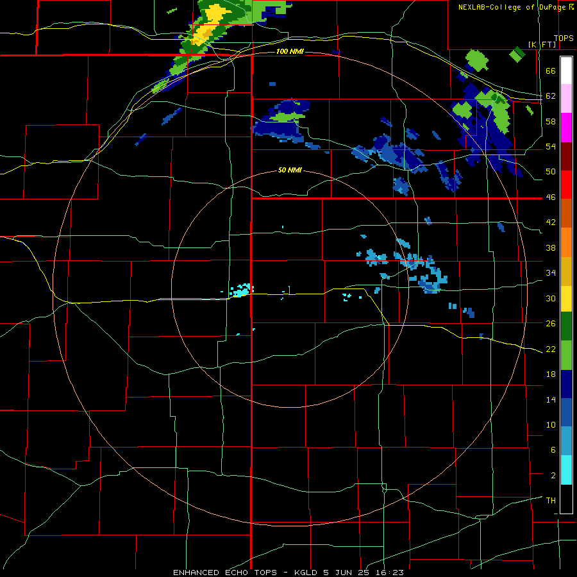Click the 66 legend value
577x577 pixels.
(551, 71)
